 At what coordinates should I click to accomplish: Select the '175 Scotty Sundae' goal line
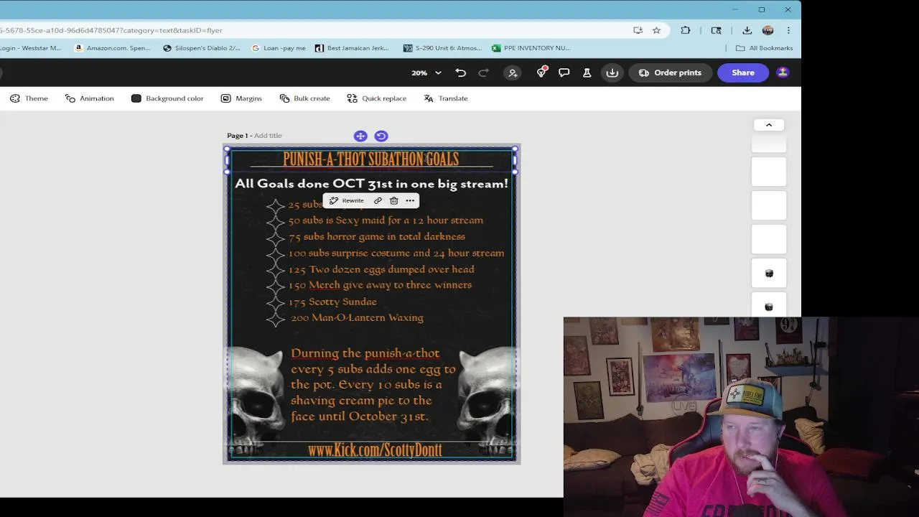pyautogui.click(x=332, y=302)
